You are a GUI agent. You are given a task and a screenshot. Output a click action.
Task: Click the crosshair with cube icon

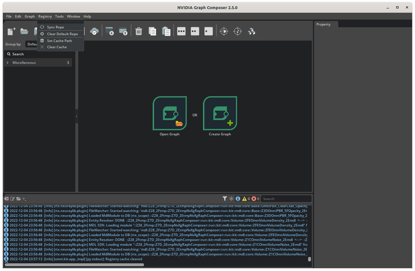224,31
